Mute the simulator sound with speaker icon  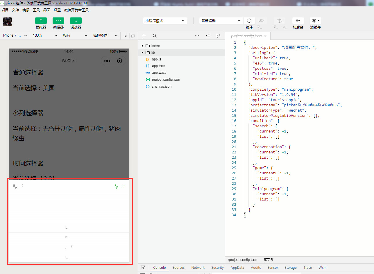[x=126, y=36]
